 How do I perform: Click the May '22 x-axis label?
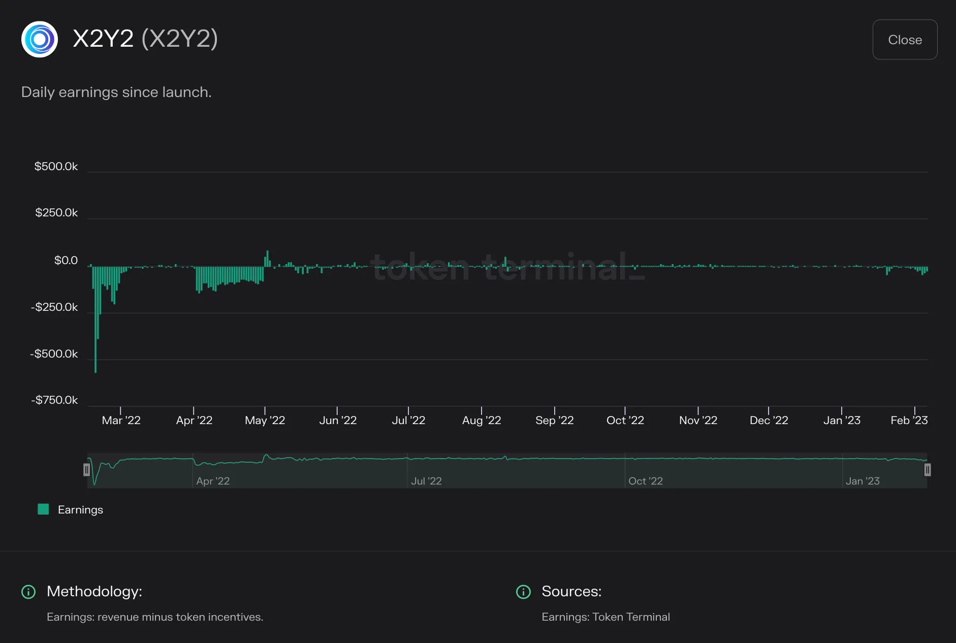[265, 420]
